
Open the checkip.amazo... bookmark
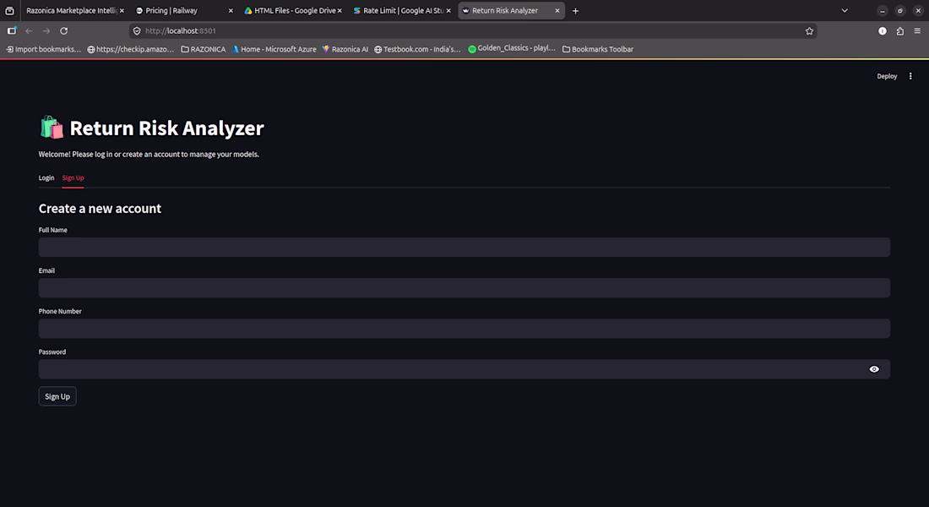[130, 49]
